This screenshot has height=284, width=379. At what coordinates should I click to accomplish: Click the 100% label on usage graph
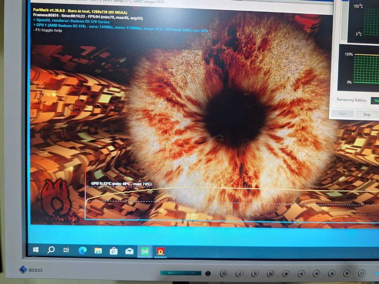(349, 54)
